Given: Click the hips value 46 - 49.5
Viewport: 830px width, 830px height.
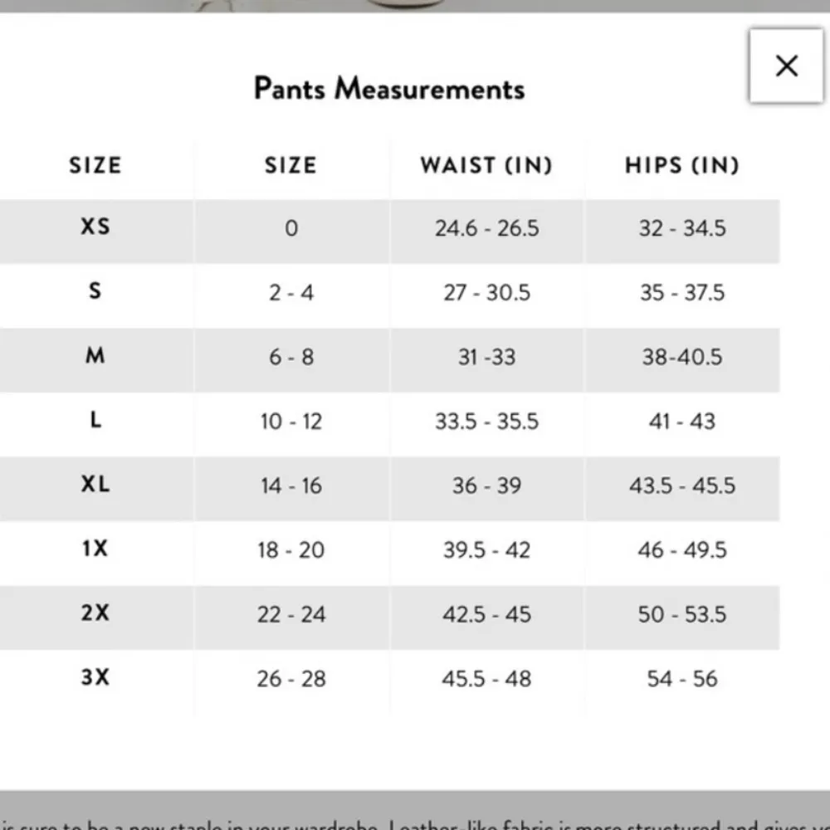Looking at the screenshot, I should coord(682,550).
